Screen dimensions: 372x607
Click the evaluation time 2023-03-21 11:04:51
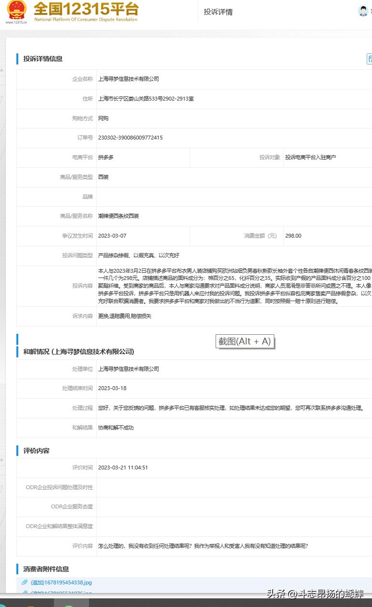click(x=123, y=468)
